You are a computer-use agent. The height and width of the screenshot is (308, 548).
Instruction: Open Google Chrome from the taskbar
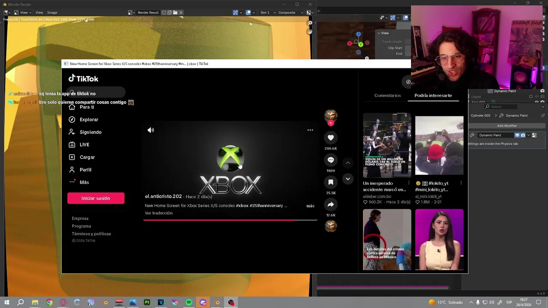[x=49, y=302]
